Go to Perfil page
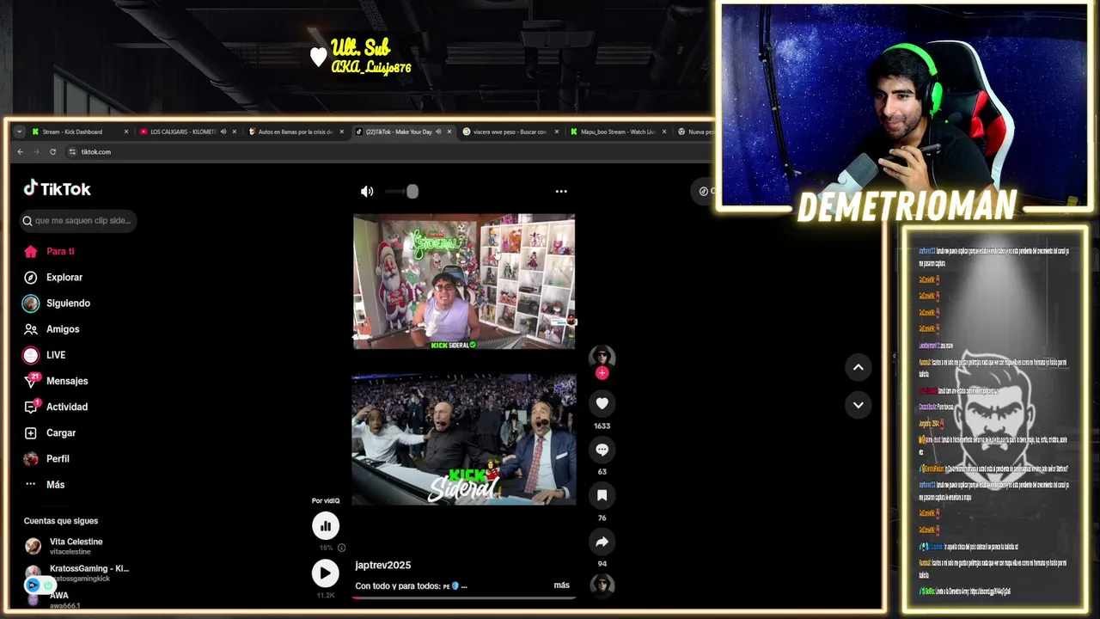 (58, 458)
